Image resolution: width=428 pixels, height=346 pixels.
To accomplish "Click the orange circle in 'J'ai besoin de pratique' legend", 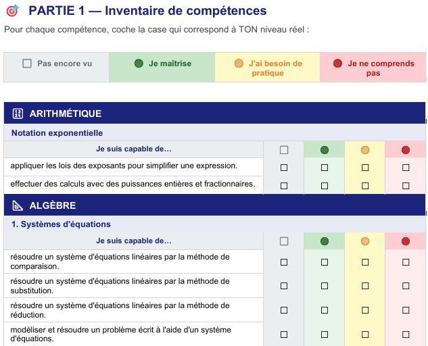I will (238, 64).
